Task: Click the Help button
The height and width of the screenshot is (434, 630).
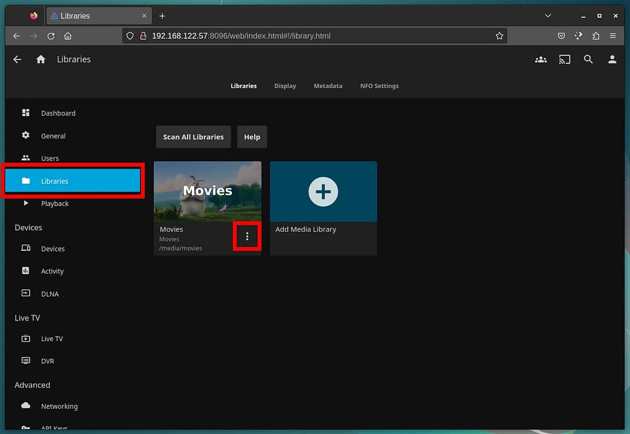Action: tap(252, 137)
